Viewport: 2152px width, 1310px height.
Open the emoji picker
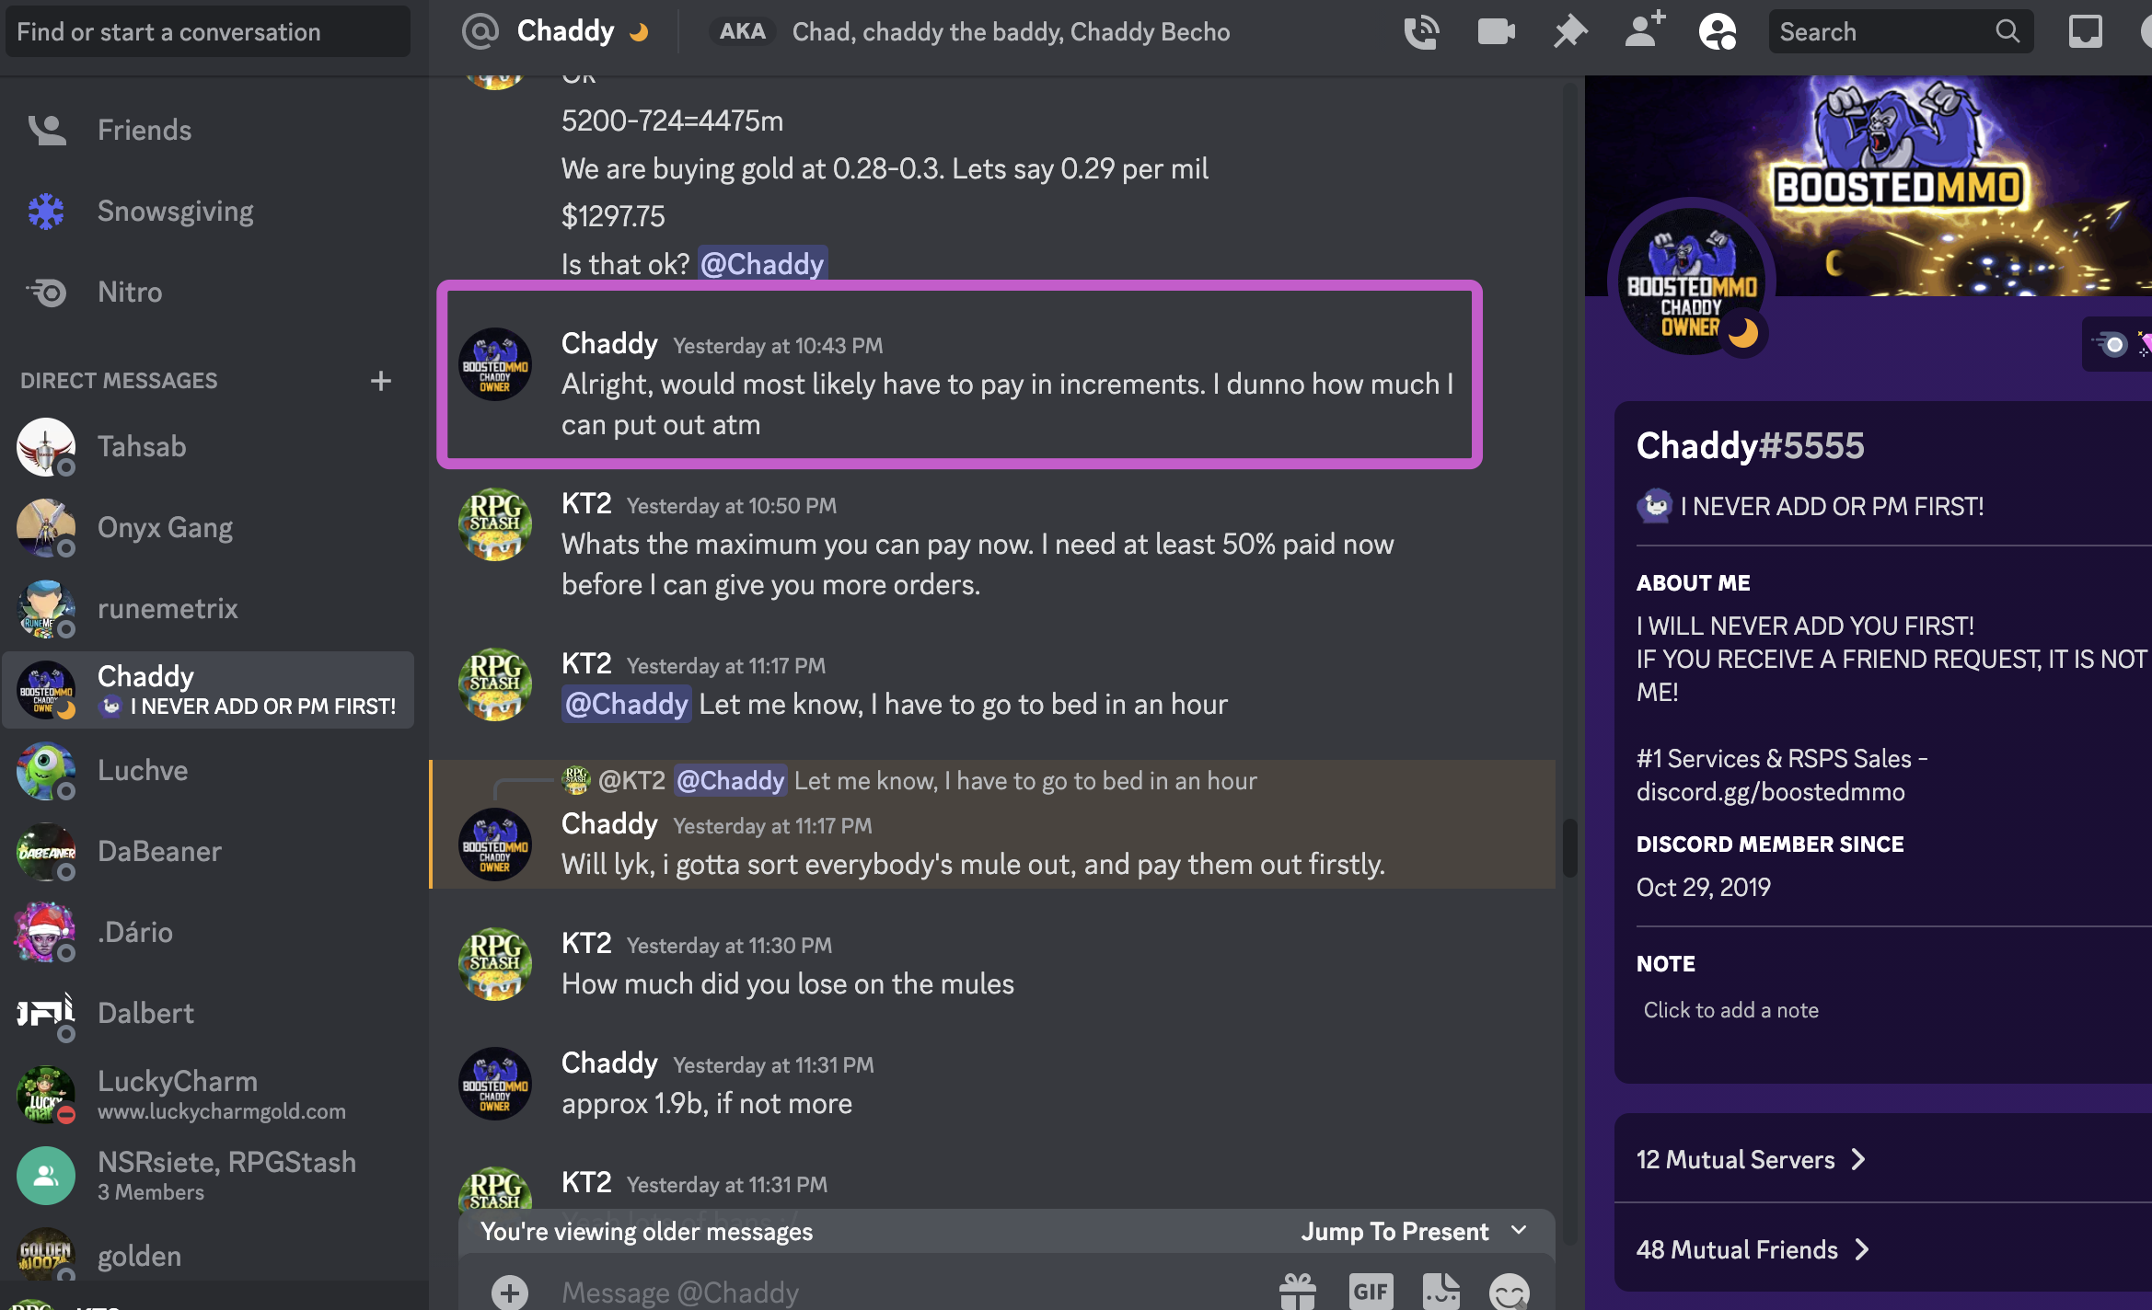1510,1292
